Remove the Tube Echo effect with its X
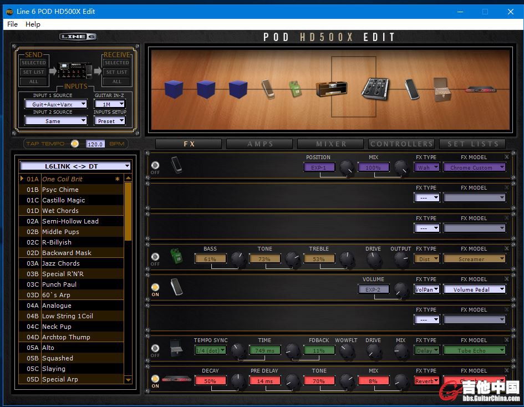The height and width of the screenshot is (407, 524). tap(507, 340)
